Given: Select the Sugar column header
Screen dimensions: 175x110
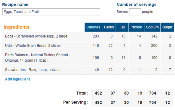Looking at the screenshot, I should [x=167, y=27].
